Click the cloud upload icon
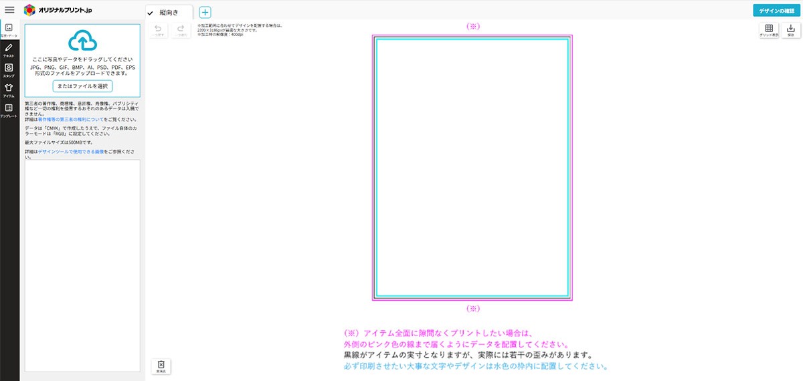This screenshot has width=803, height=381. point(82,41)
